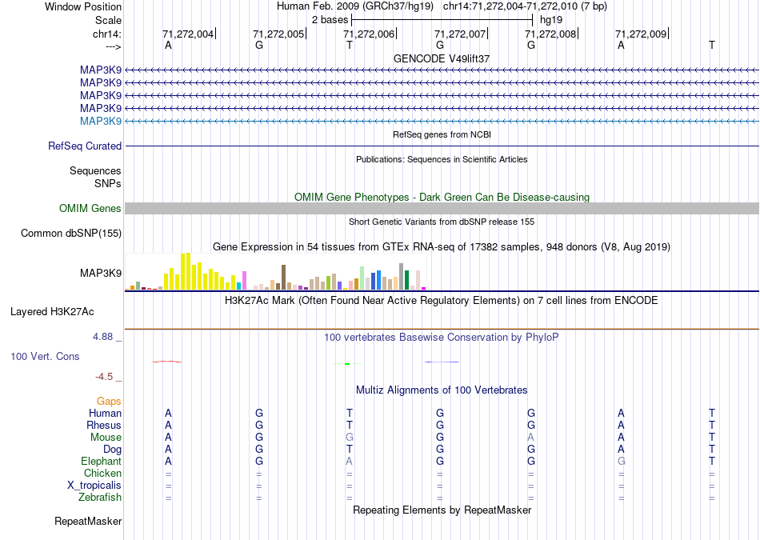Open the 100 Vert. Cons label

coord(45,356)
